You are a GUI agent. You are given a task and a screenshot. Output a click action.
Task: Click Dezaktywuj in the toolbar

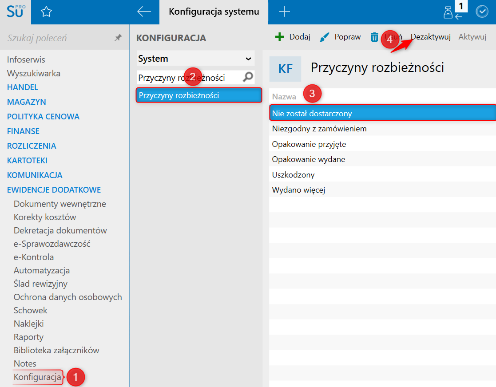pyautogui.click(x=431, y=37)
